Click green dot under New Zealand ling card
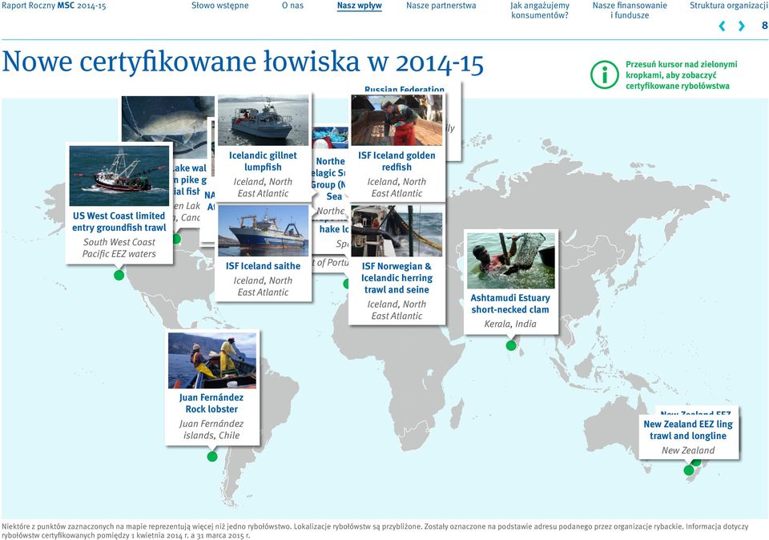This screenshot has width=769, height=540. click(689, 470)
